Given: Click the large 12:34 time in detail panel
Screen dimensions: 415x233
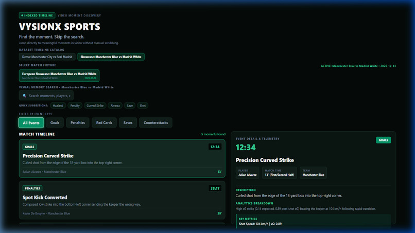Looking at the screenshot, I should click(x=246, y=147).
